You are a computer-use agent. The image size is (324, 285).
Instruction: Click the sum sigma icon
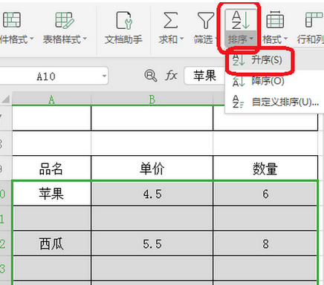[x=171, y=20]
